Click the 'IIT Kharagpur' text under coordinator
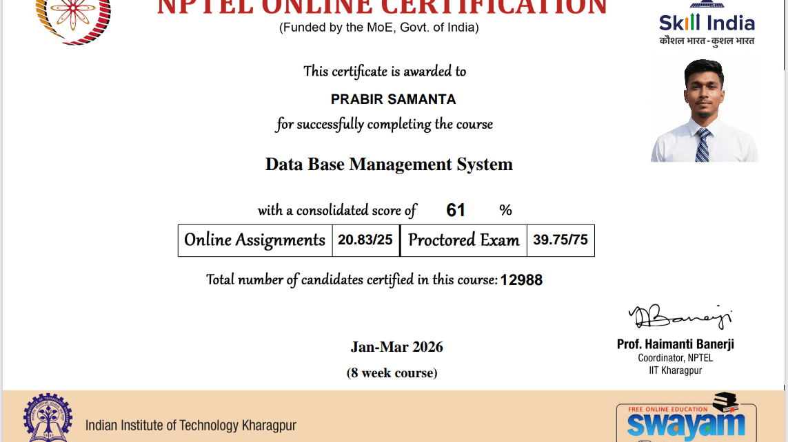Viewport: 788px width, 442px height. [x=676, y=371]
